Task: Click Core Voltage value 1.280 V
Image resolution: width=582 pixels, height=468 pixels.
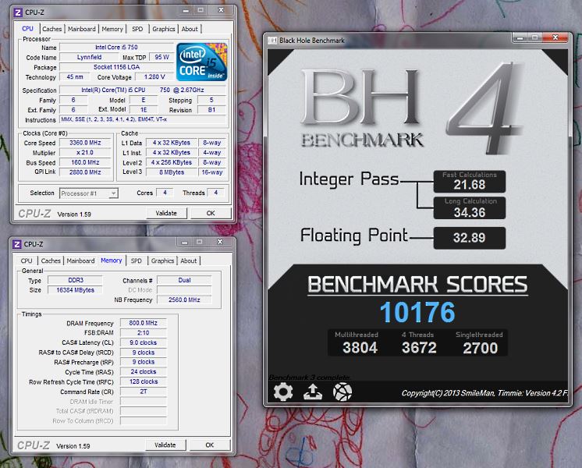Action: pyautogui.click(x=154, y=76)
